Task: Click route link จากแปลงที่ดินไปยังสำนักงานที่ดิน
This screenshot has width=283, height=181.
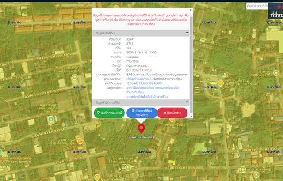Action: click(x=150, y=96)
